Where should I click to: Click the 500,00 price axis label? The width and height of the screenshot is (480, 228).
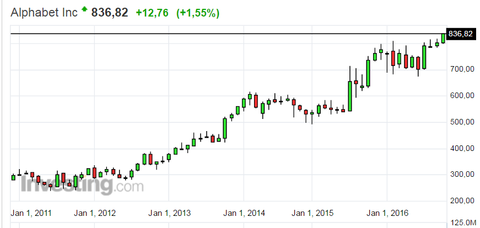(462, 122)
